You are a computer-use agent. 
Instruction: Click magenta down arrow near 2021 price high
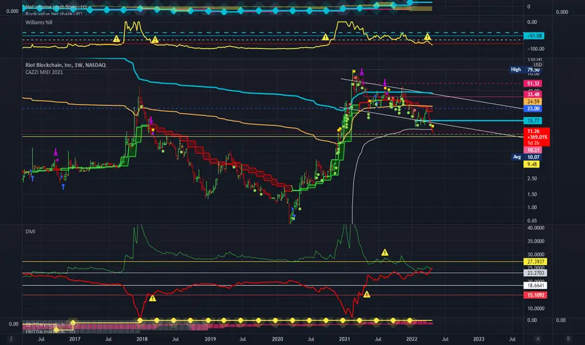362,72
